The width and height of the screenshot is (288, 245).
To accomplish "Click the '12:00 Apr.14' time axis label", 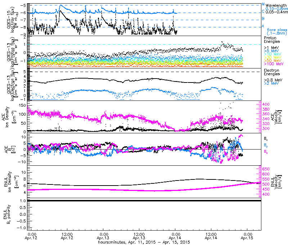I will 211,236.
